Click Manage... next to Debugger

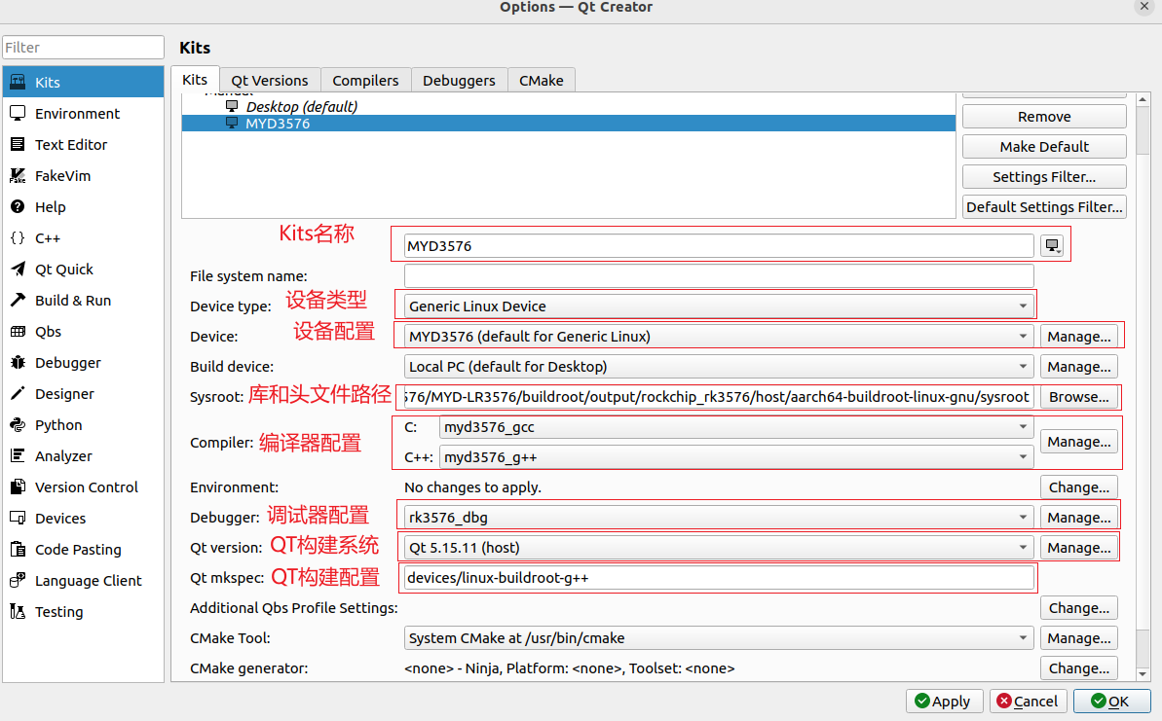click(x=1079, y=517)
